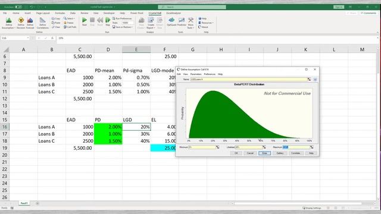Click the assumption Name field
381x214 pixels.
tap(248, 79)
